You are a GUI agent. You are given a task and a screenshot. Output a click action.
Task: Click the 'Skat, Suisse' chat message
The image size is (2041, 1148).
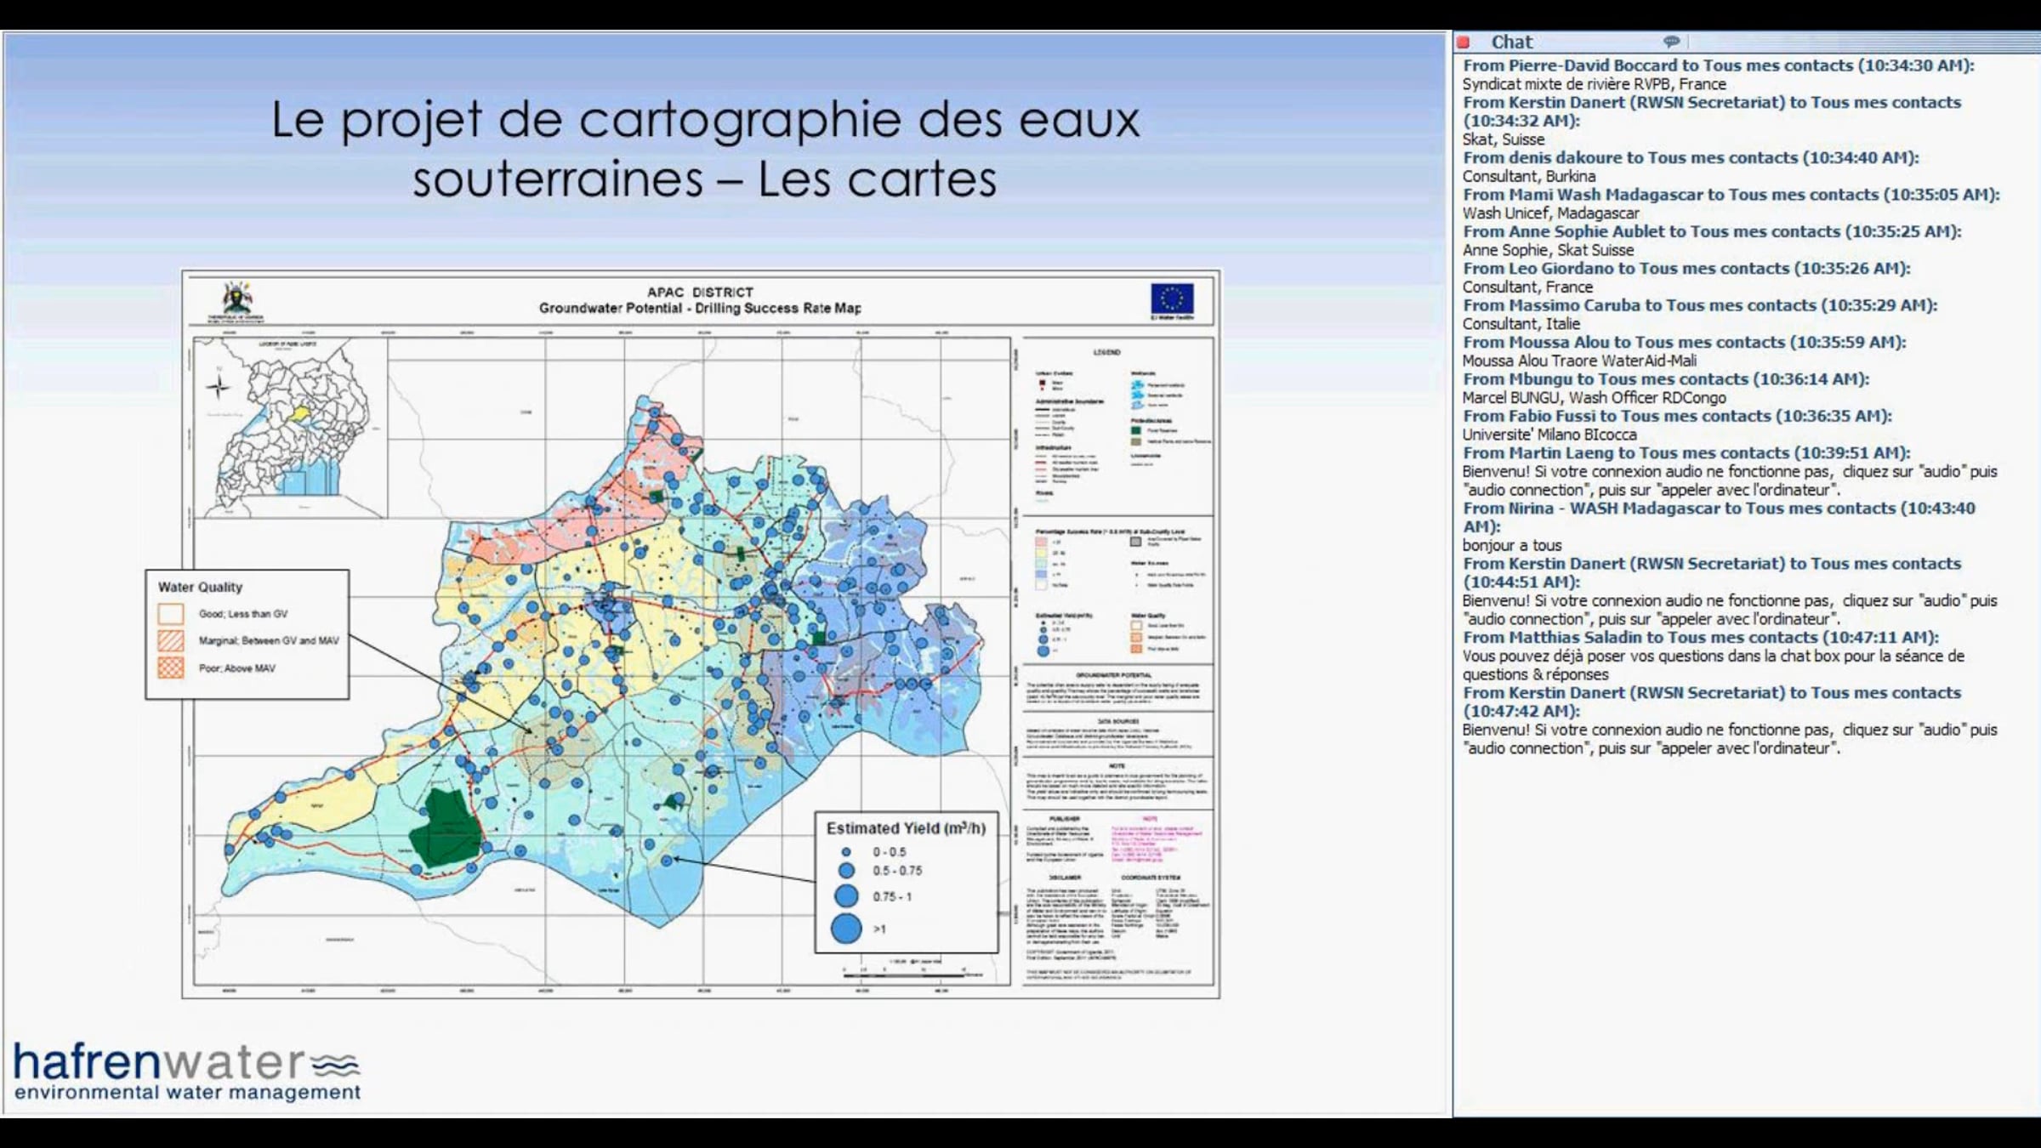1503,139
